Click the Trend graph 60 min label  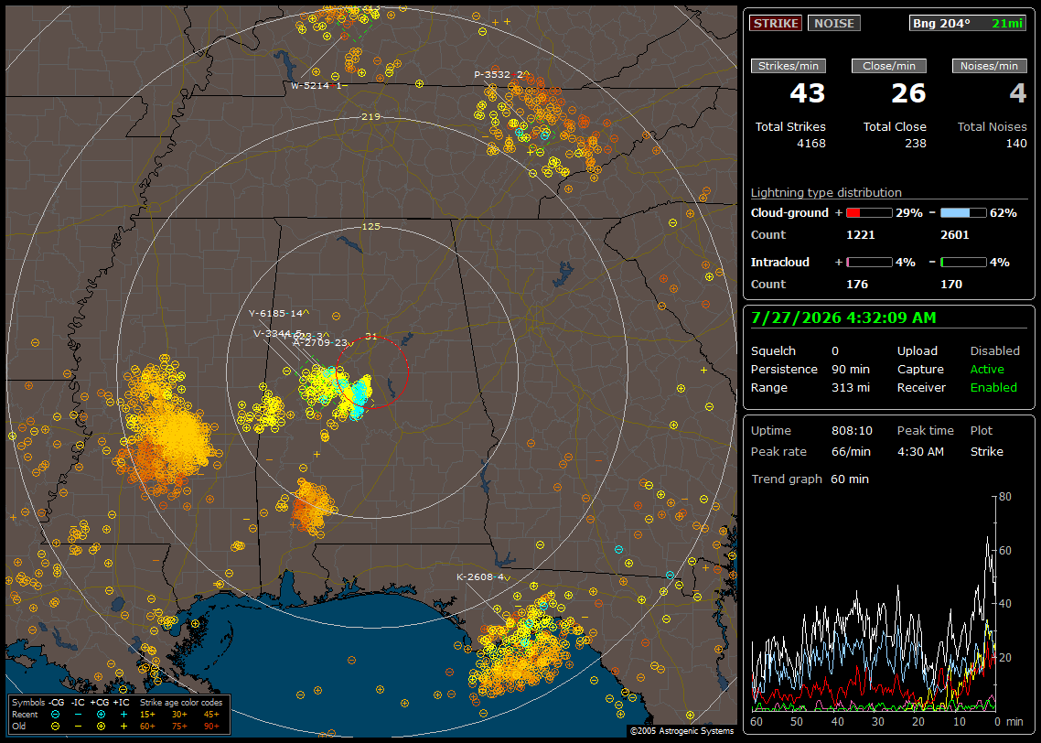(x=810, y=479)
